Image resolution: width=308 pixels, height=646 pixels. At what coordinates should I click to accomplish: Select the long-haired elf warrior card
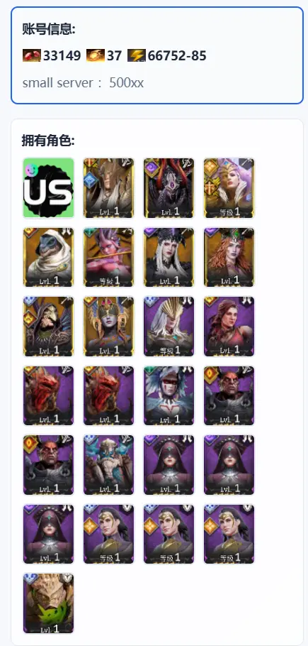pos(109,188)
